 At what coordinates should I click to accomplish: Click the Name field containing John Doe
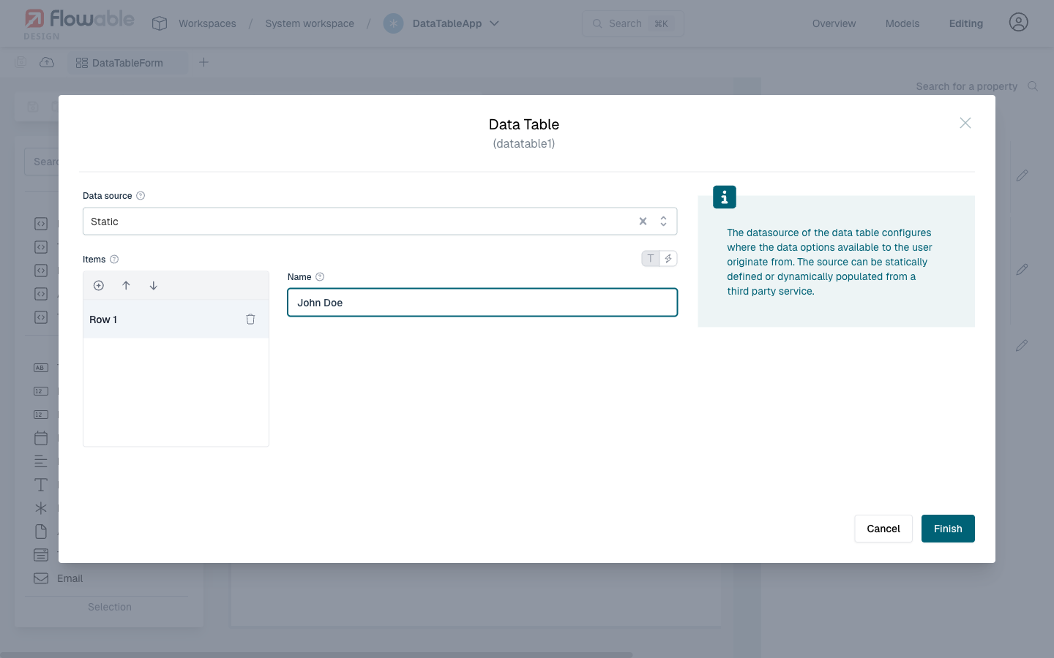(x=482, y=303)
